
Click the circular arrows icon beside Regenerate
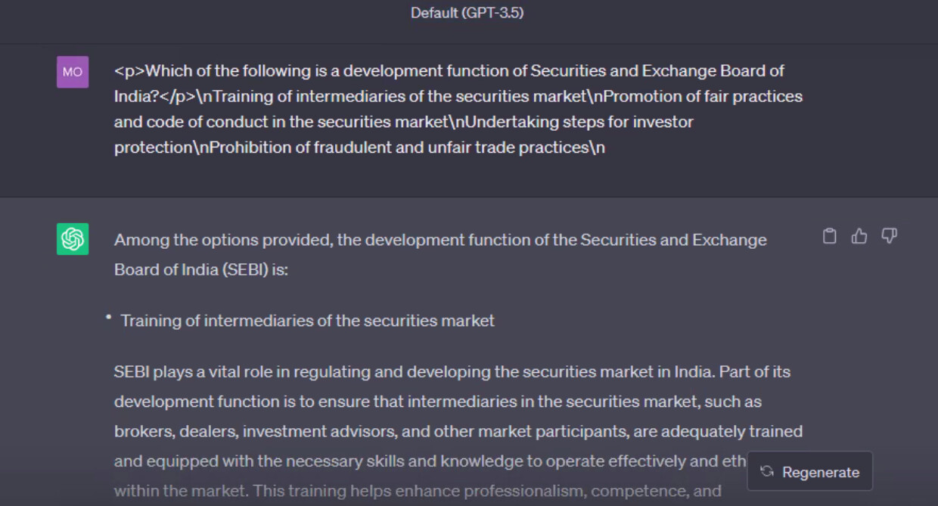767,471
